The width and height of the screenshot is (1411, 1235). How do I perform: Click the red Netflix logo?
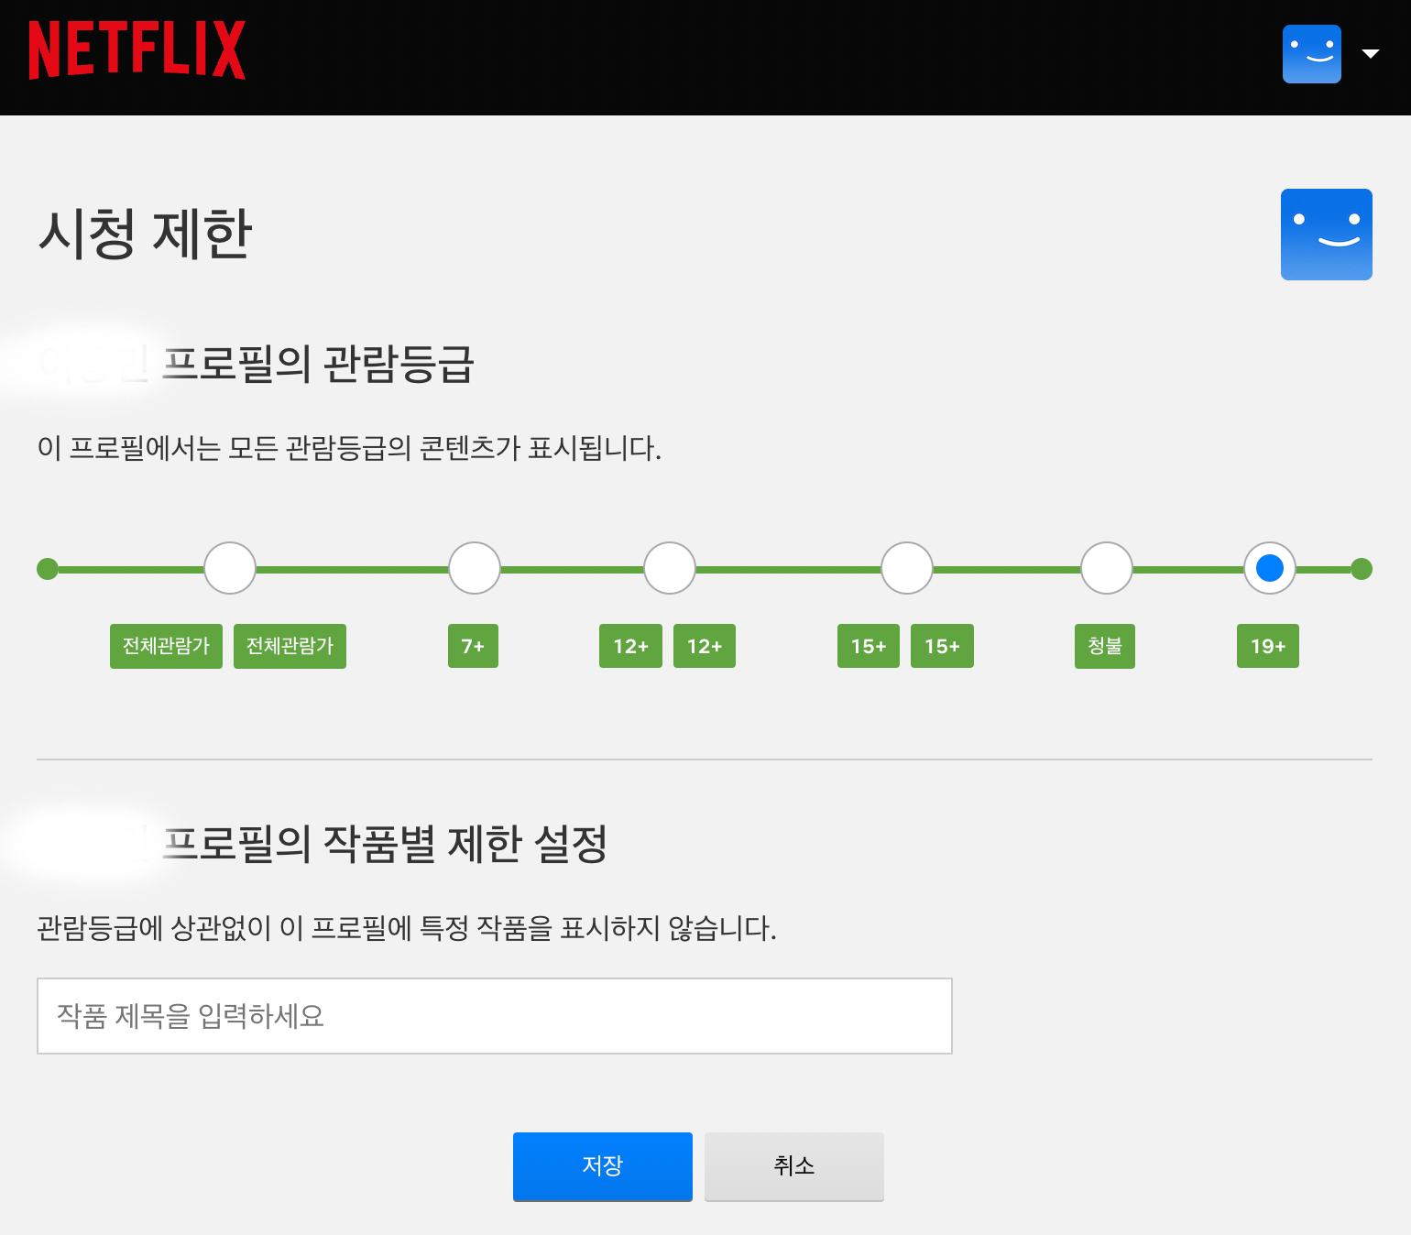tap(137, 50)
